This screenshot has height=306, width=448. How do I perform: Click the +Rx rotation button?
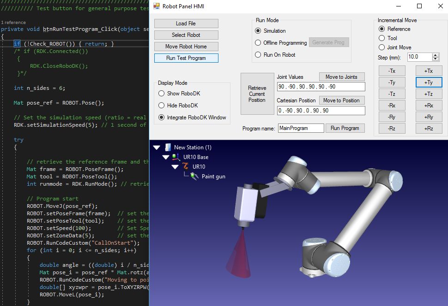pos(429,106)
